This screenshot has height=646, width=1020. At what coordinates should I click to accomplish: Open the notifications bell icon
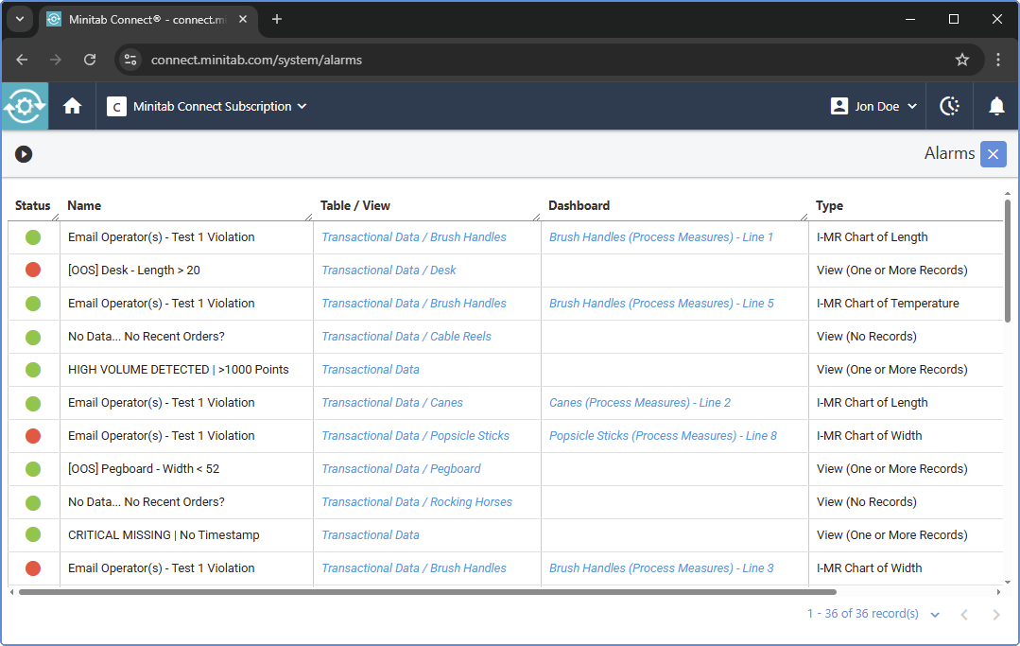click(996, 106)
